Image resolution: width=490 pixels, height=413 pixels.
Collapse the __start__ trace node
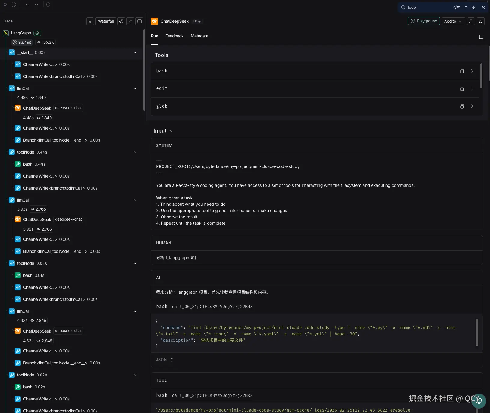click(x=135, y=52)
